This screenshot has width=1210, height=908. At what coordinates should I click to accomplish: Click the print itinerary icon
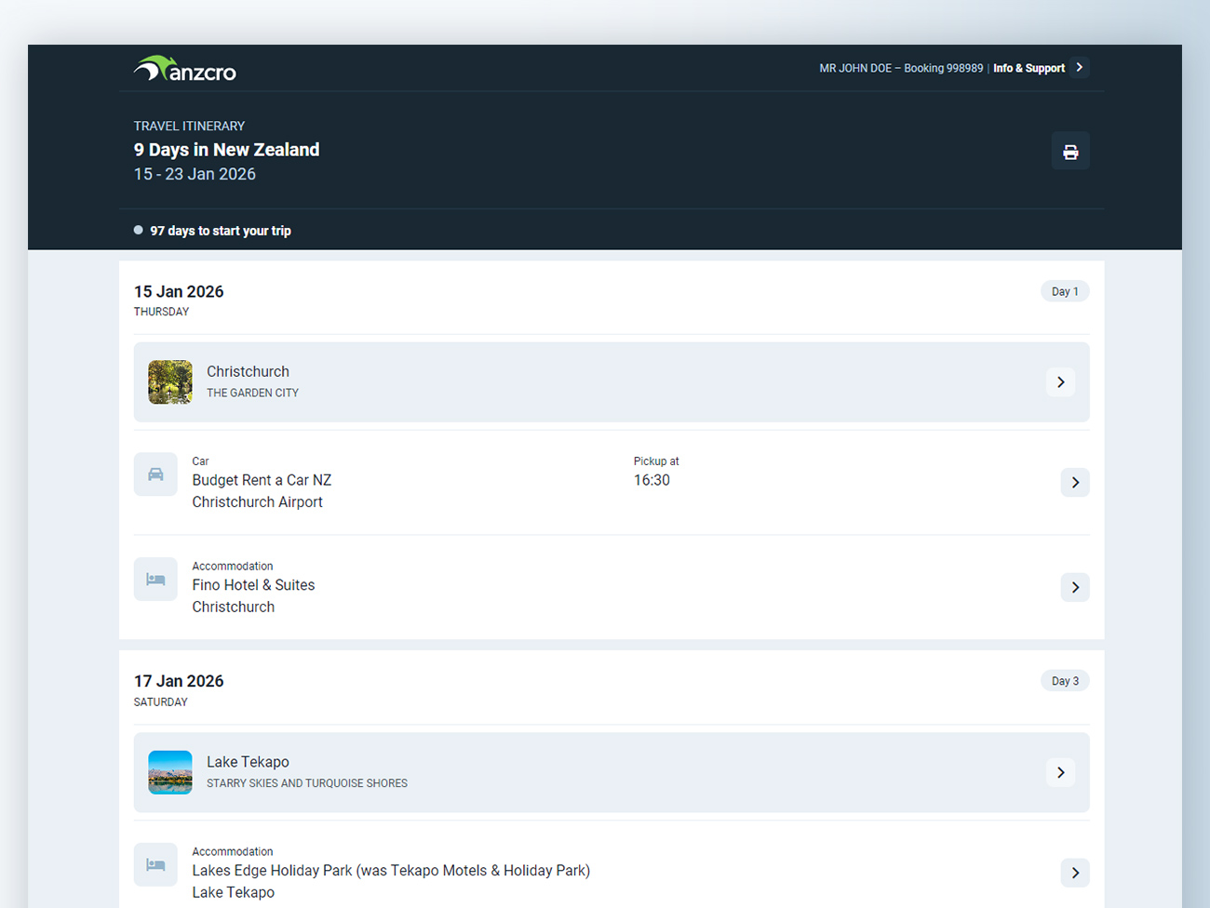click(x=1070, y=152)
